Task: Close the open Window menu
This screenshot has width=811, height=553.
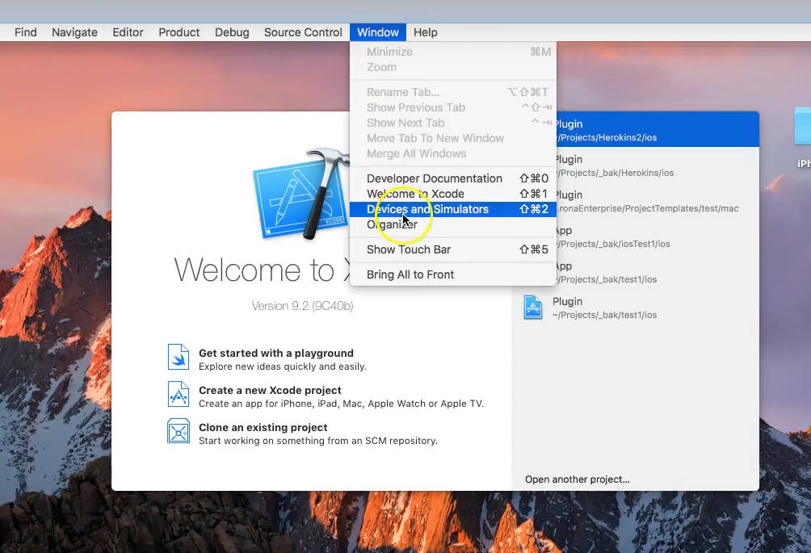Action: 377,32
